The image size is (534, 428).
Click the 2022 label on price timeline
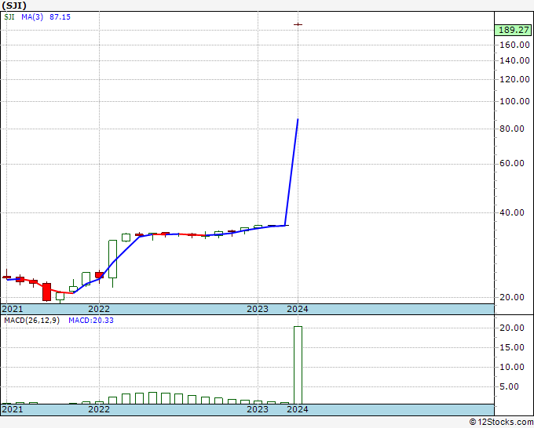[x=99, y=309]
